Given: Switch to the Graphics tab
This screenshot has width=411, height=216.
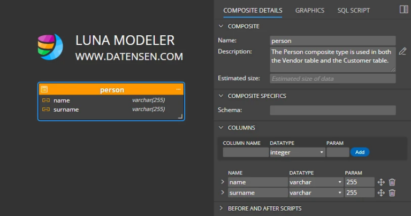Looking at the screenshot, I should (x=310, y=10).
